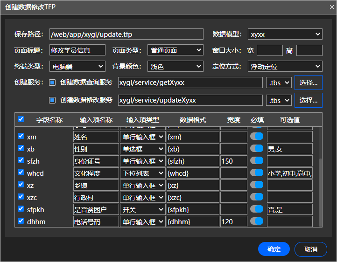Confirm with the 确定 button
The height and width of the screenshot is (262, 337).
[274, 249]
